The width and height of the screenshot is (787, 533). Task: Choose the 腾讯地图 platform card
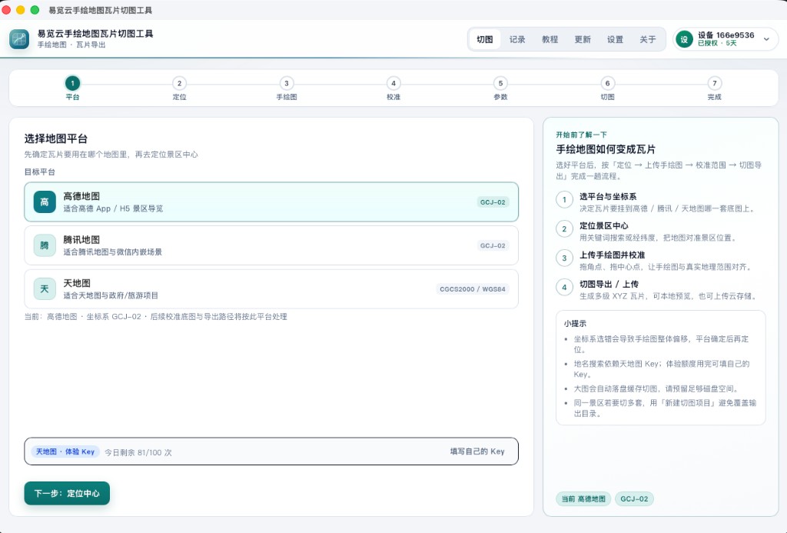[271, 245]
